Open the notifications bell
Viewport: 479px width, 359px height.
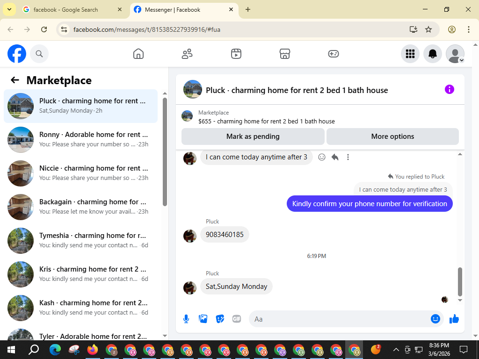(432, 54)
